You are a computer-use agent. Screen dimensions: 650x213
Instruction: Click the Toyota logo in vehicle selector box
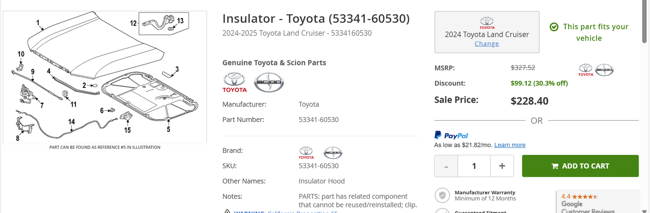(487, 23)
